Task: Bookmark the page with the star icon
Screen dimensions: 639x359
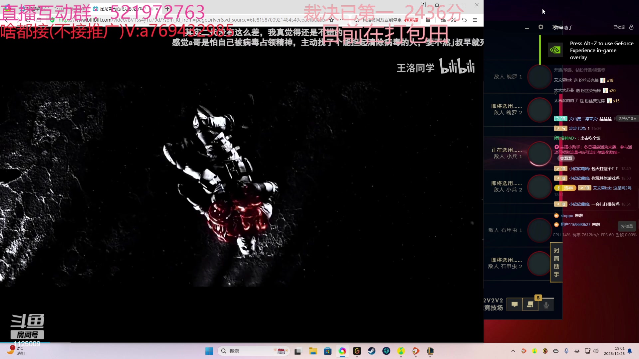Action: click(x=331, y=20)
